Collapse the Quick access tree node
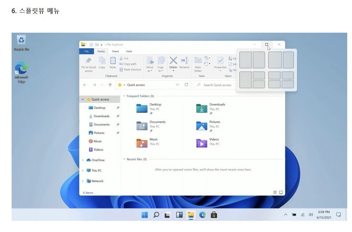The image size is (352, 232). point(83,99)
